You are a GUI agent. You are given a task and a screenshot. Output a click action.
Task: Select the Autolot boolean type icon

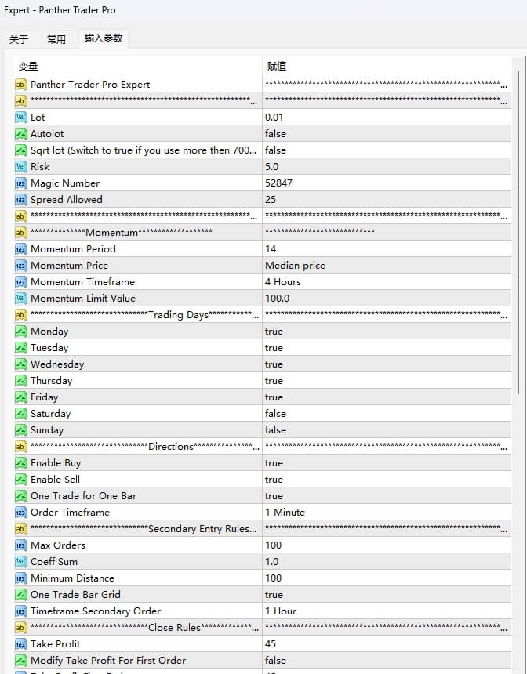(20, 133)
